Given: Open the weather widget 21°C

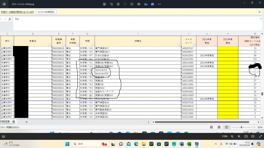Looking at the screenshot, I should [x=12, y=144].
